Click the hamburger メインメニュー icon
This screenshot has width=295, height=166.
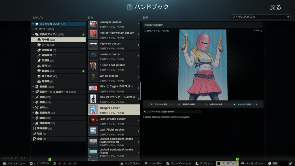(x=4, y=163)
